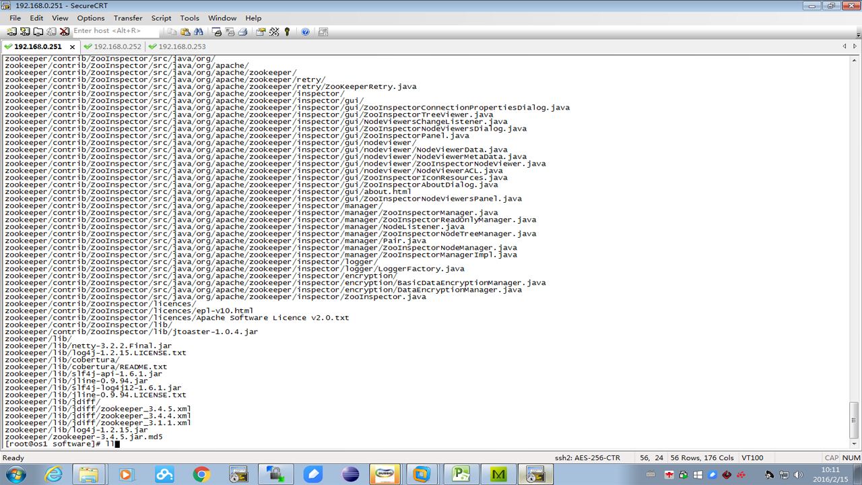
Task: Click the jtoaster-1.0.4.jar line
Action: (131, 332)
